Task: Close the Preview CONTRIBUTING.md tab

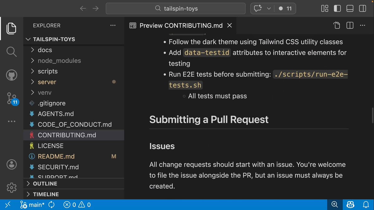Action: click(x=229, y=26)
